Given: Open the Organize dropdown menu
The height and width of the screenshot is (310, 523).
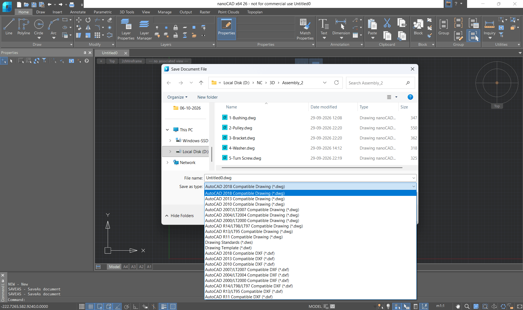Looking at the screenshot, I should pyautogui.click(x=177, y=97).
